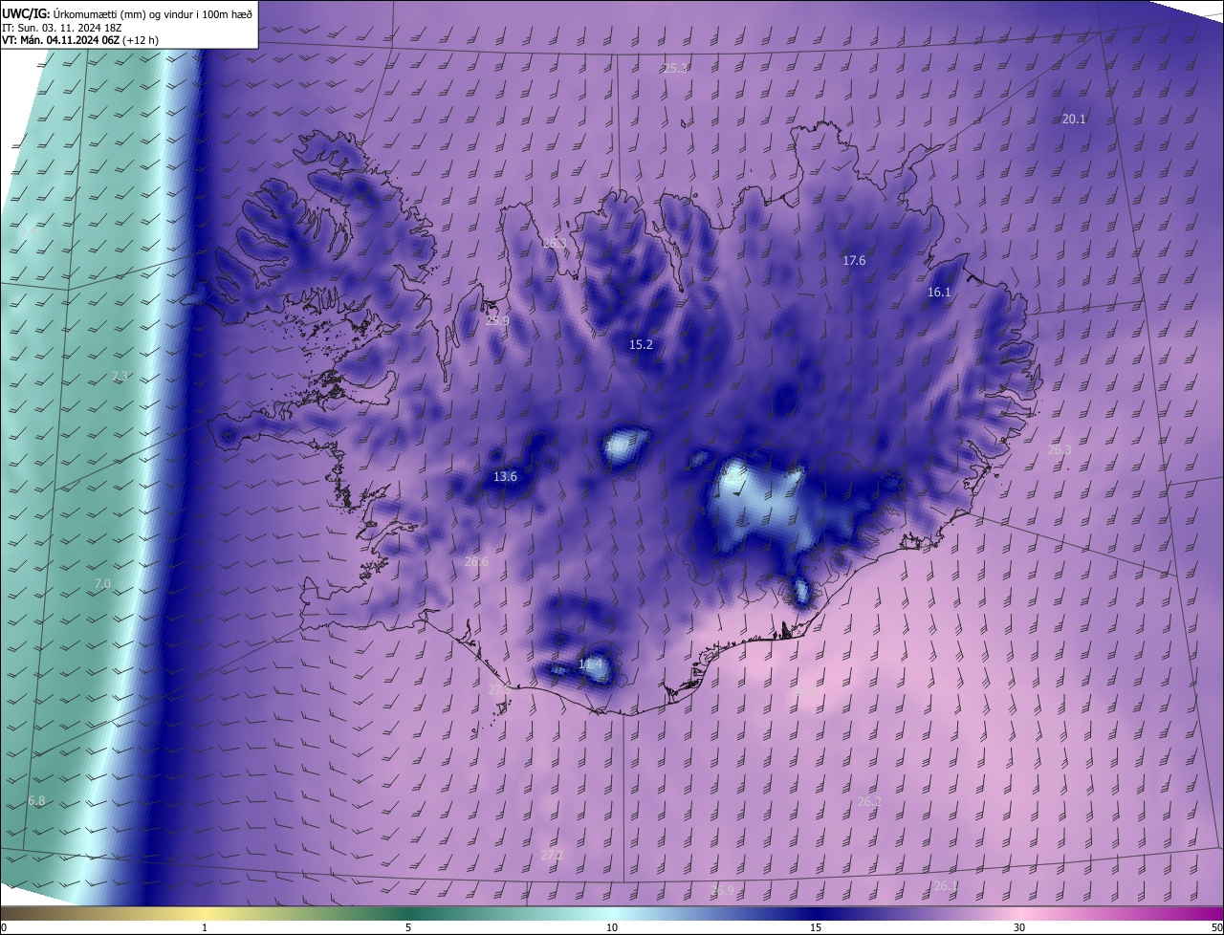The height and width of the screenshot is (935, 1224).
Task: Click the 25.9 value label
Action: coord(497,321)
